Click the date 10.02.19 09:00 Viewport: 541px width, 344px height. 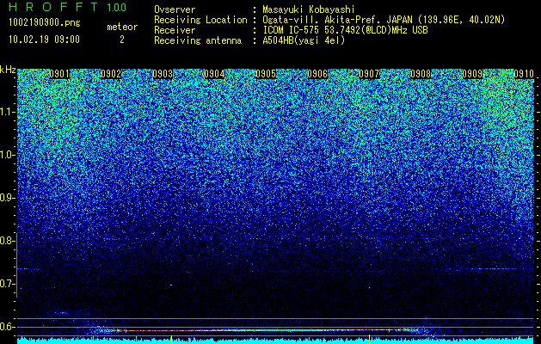tap(44, 40)
